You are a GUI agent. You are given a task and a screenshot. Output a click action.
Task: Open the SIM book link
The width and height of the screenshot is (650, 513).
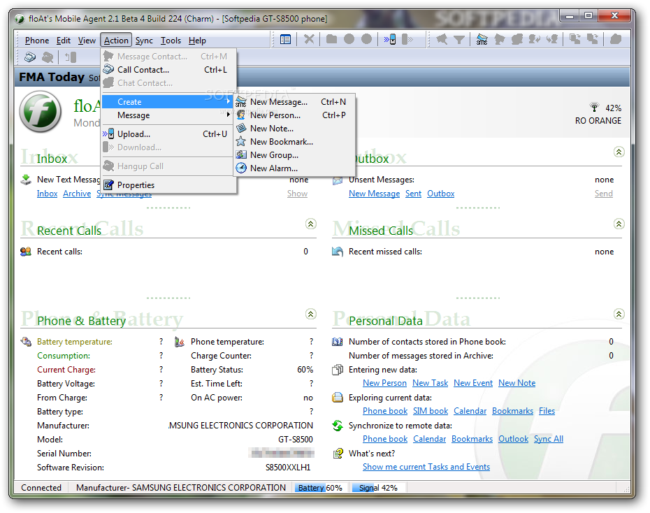[431, 411]
